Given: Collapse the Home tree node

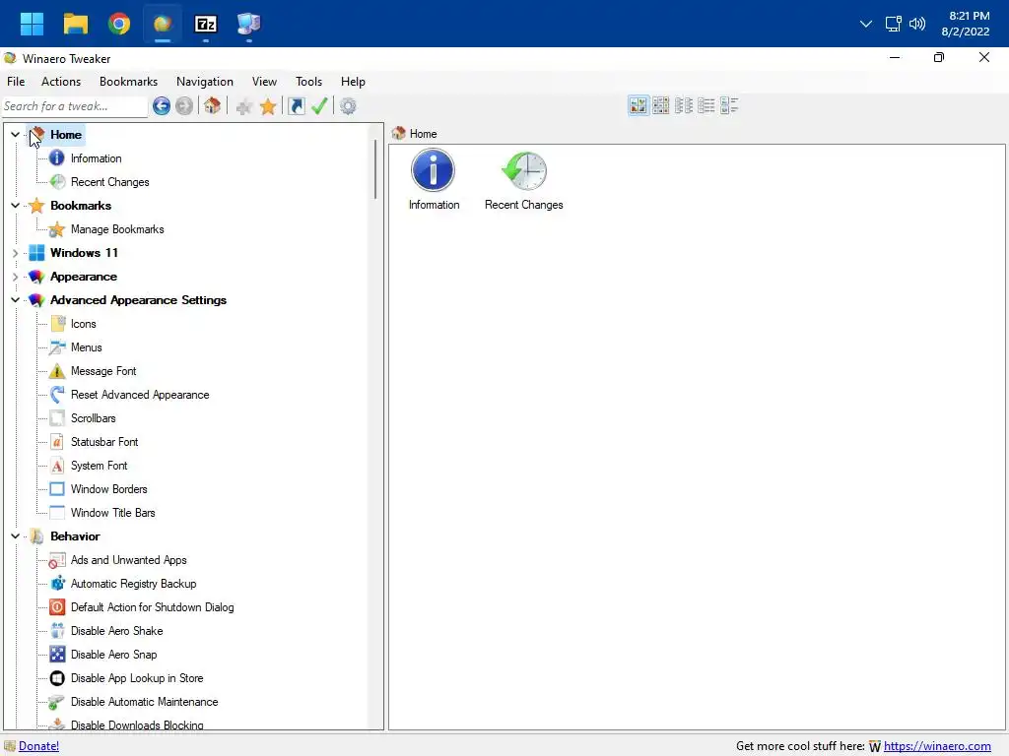Looking at the screenshot, I should tap(15, 134).
